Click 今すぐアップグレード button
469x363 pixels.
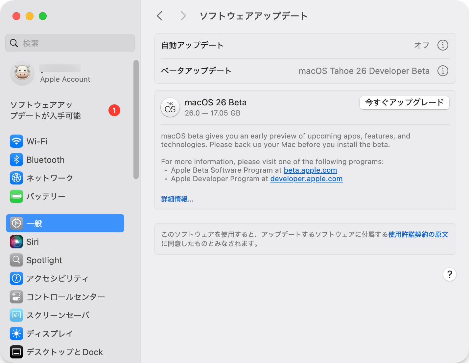[x=405, y=103]
